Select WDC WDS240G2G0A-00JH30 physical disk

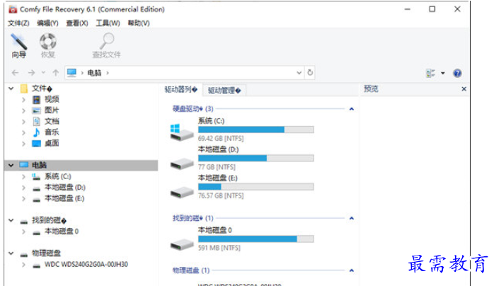(x=86, y=264)
